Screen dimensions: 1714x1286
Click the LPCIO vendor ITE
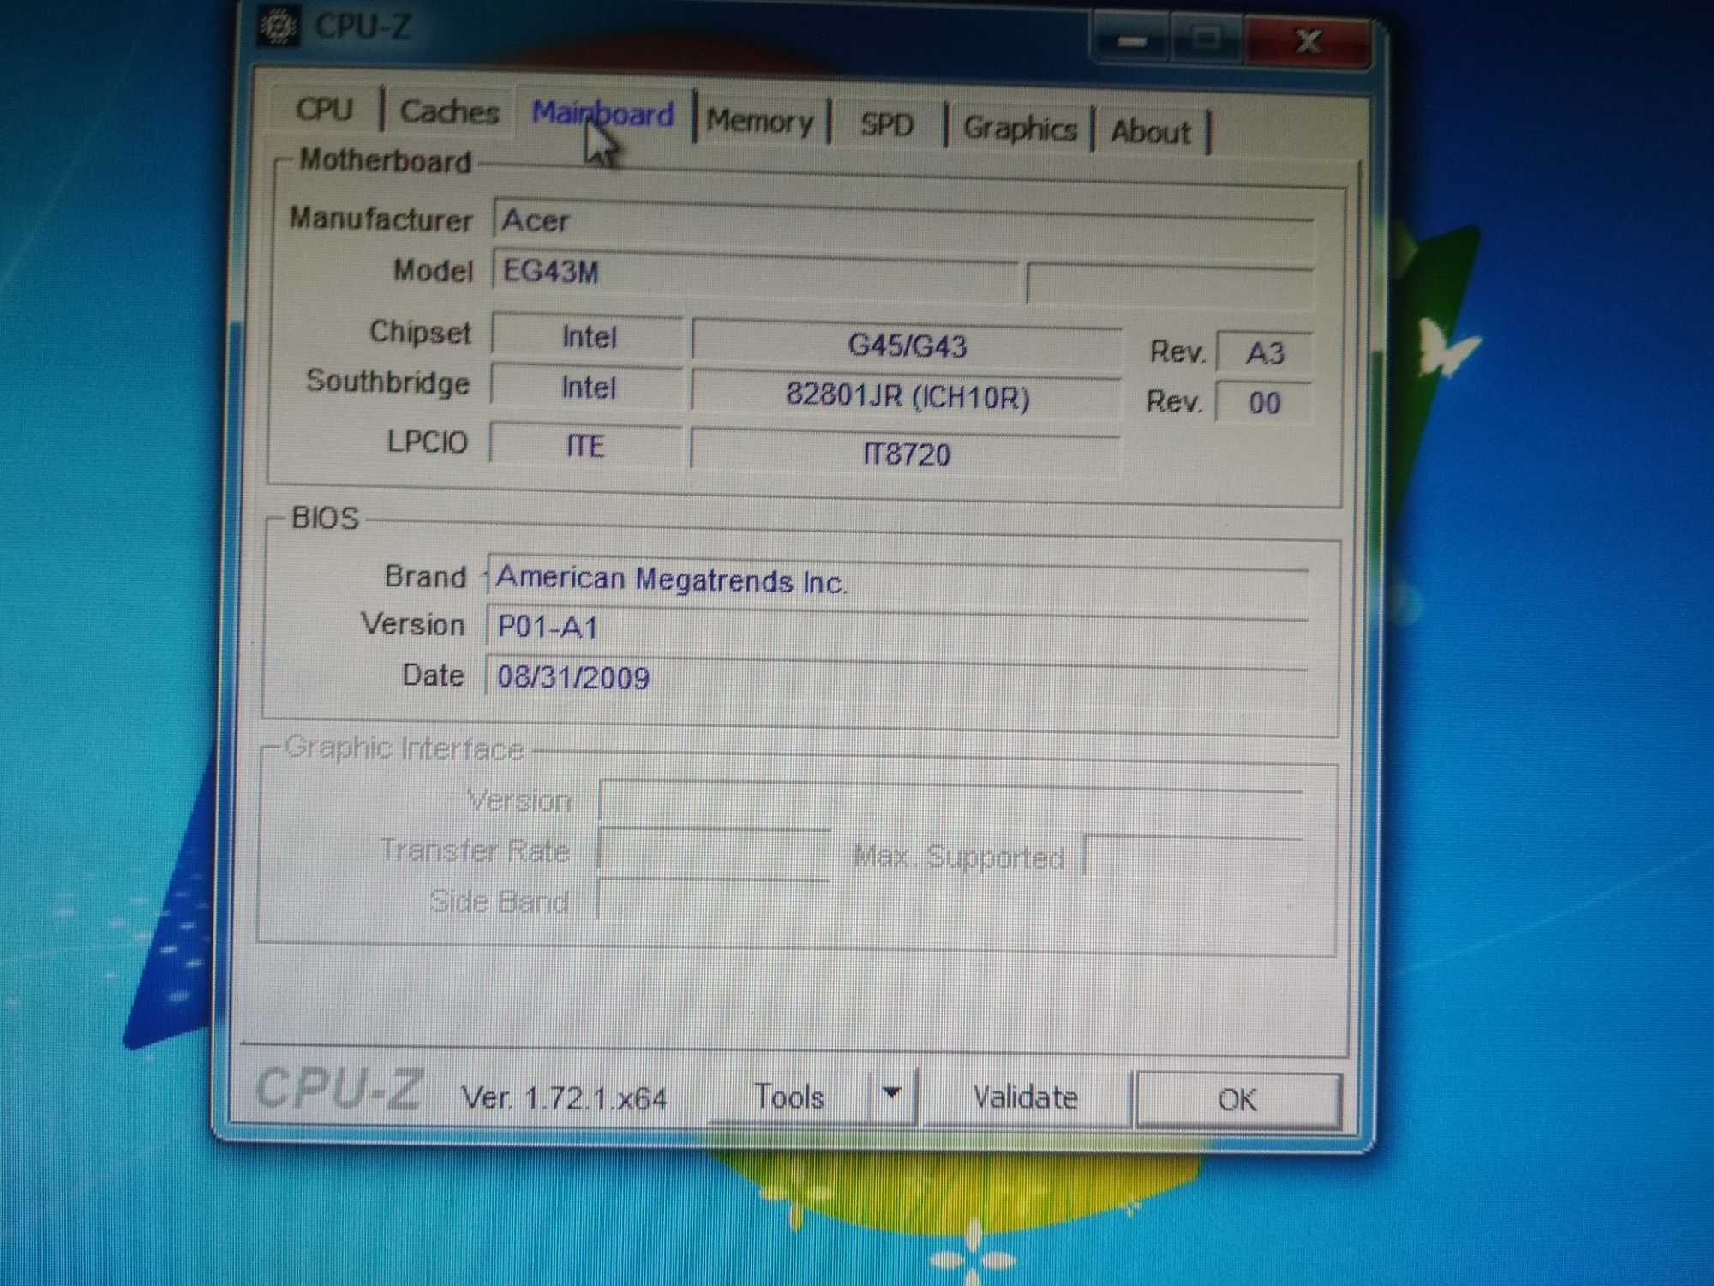(586, 446)
